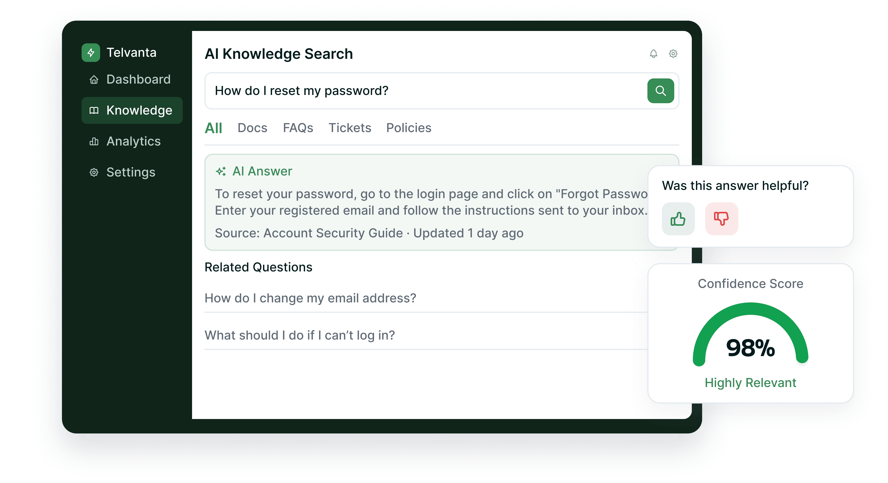This screenshot has width=888, height=483.
Task: Open Dashboard in the sidebar
Action: click(132, 79)
